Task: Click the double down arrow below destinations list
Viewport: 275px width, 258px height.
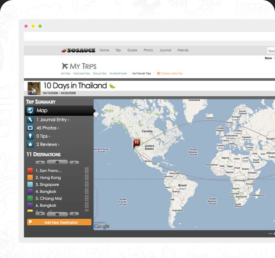Action: [x=57, y=214]
